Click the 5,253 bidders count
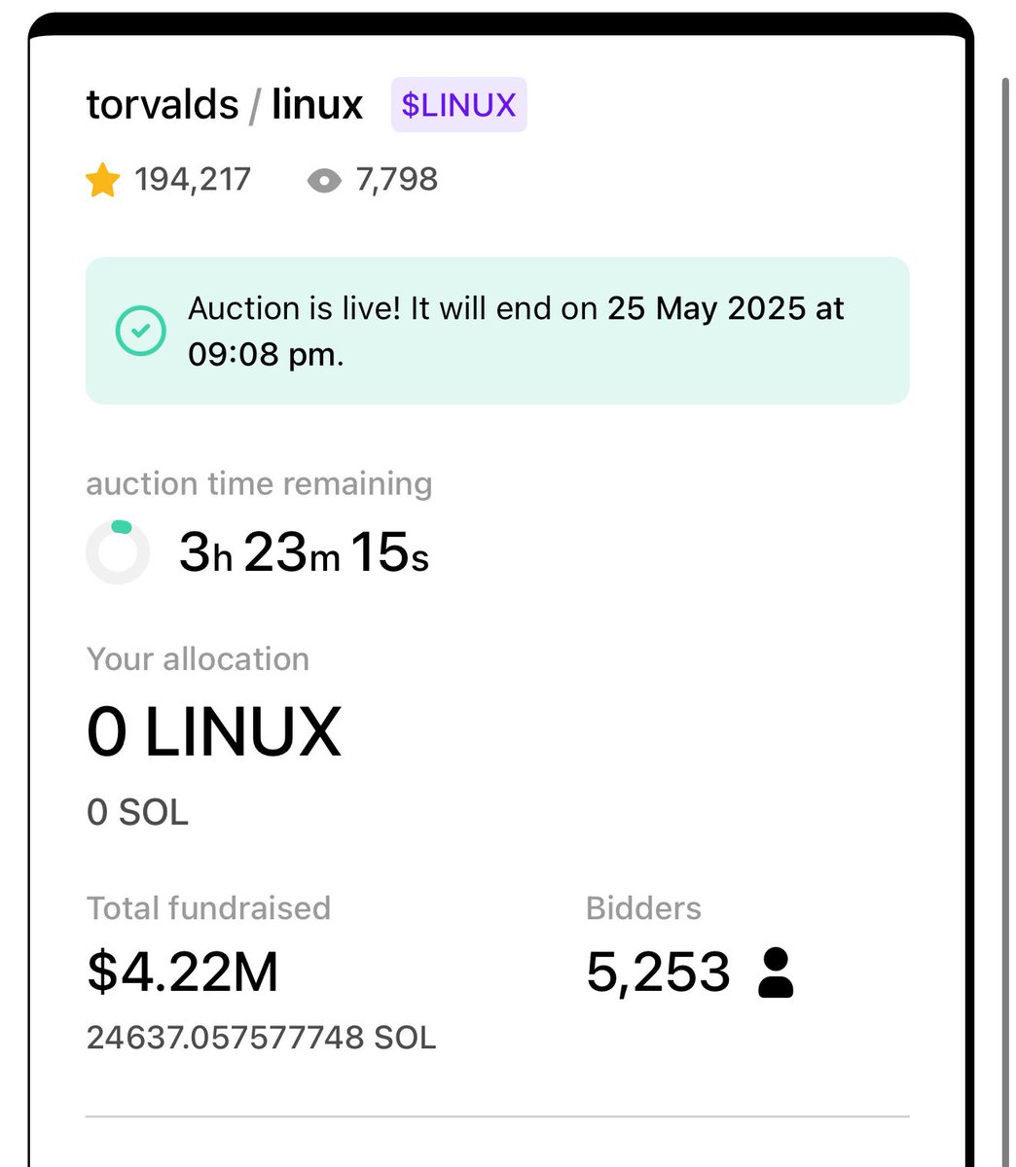 658,972
